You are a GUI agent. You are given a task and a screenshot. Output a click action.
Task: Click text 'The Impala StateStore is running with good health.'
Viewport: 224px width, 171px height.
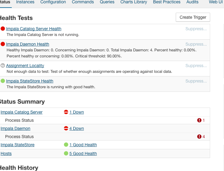pos(51,87)
